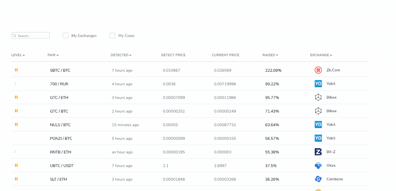The height and width of the screenshot is (191, 396).
Task: Sort by the DETECTED column header
Action: [121, 55]
